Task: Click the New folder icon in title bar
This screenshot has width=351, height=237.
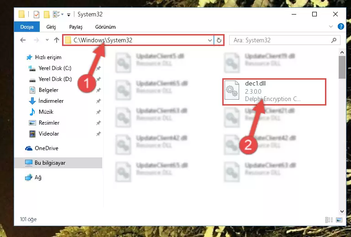Action: point(47,15)
